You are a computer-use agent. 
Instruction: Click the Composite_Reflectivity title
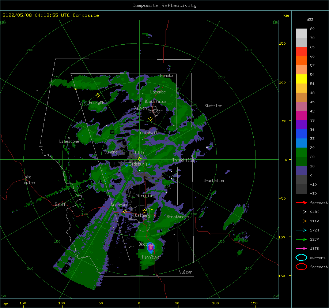(164, 5)
